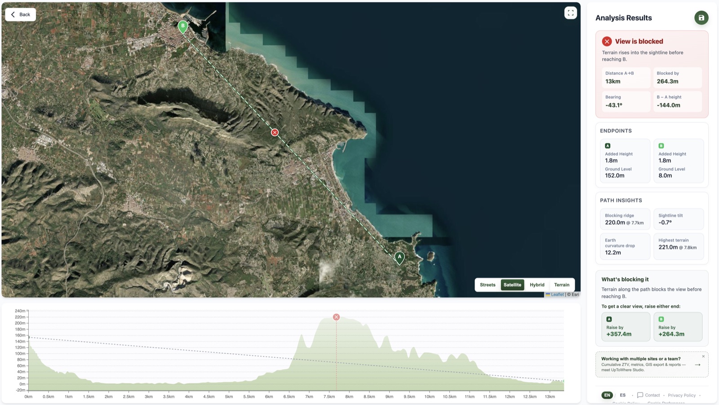Select dark marker A on map
The height and width of the screenshot is (405, 719).
pyautogui.click(x=399, y=257)
